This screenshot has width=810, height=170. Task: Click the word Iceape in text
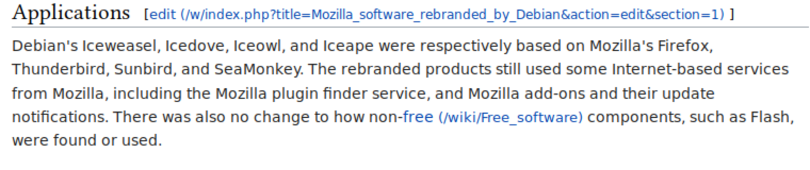coord(348,46)
